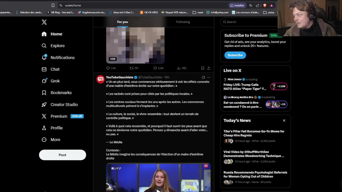
Task: Open Chat from the sidebar
Action: 51,69
